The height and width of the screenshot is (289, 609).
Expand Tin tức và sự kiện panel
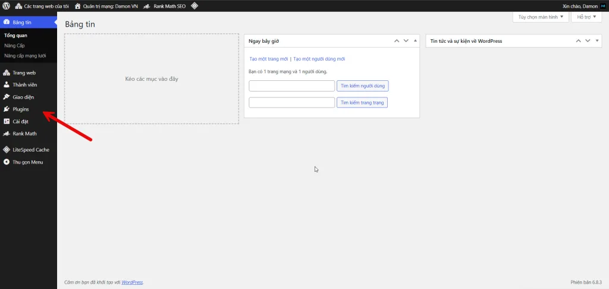tap(597, 41)
